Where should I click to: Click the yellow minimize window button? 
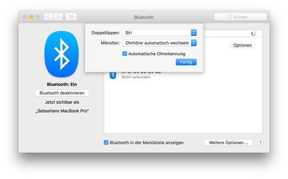(x=31, y=17)
